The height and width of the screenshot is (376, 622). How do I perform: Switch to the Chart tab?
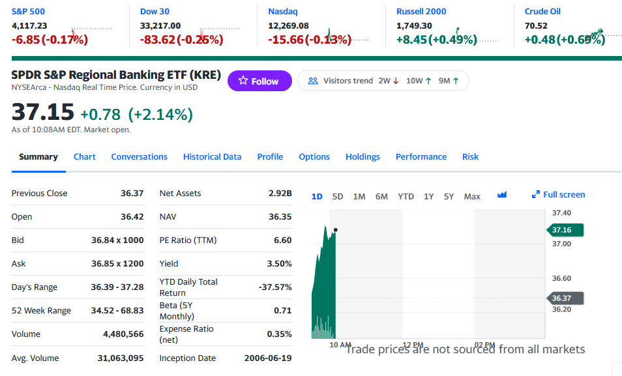tap(85, 156)
